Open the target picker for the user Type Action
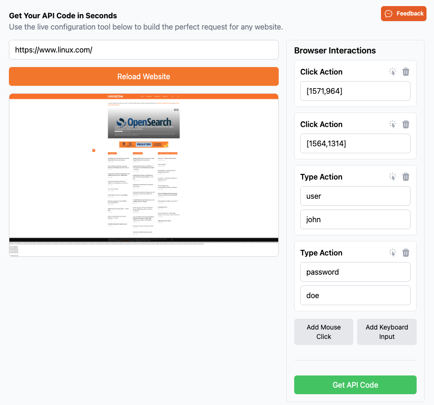The width and height of the screenshot is (434, 405). pos(393,177)
